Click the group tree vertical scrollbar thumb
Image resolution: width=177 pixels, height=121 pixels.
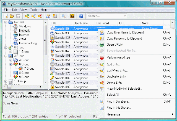[x=45, y=40]
